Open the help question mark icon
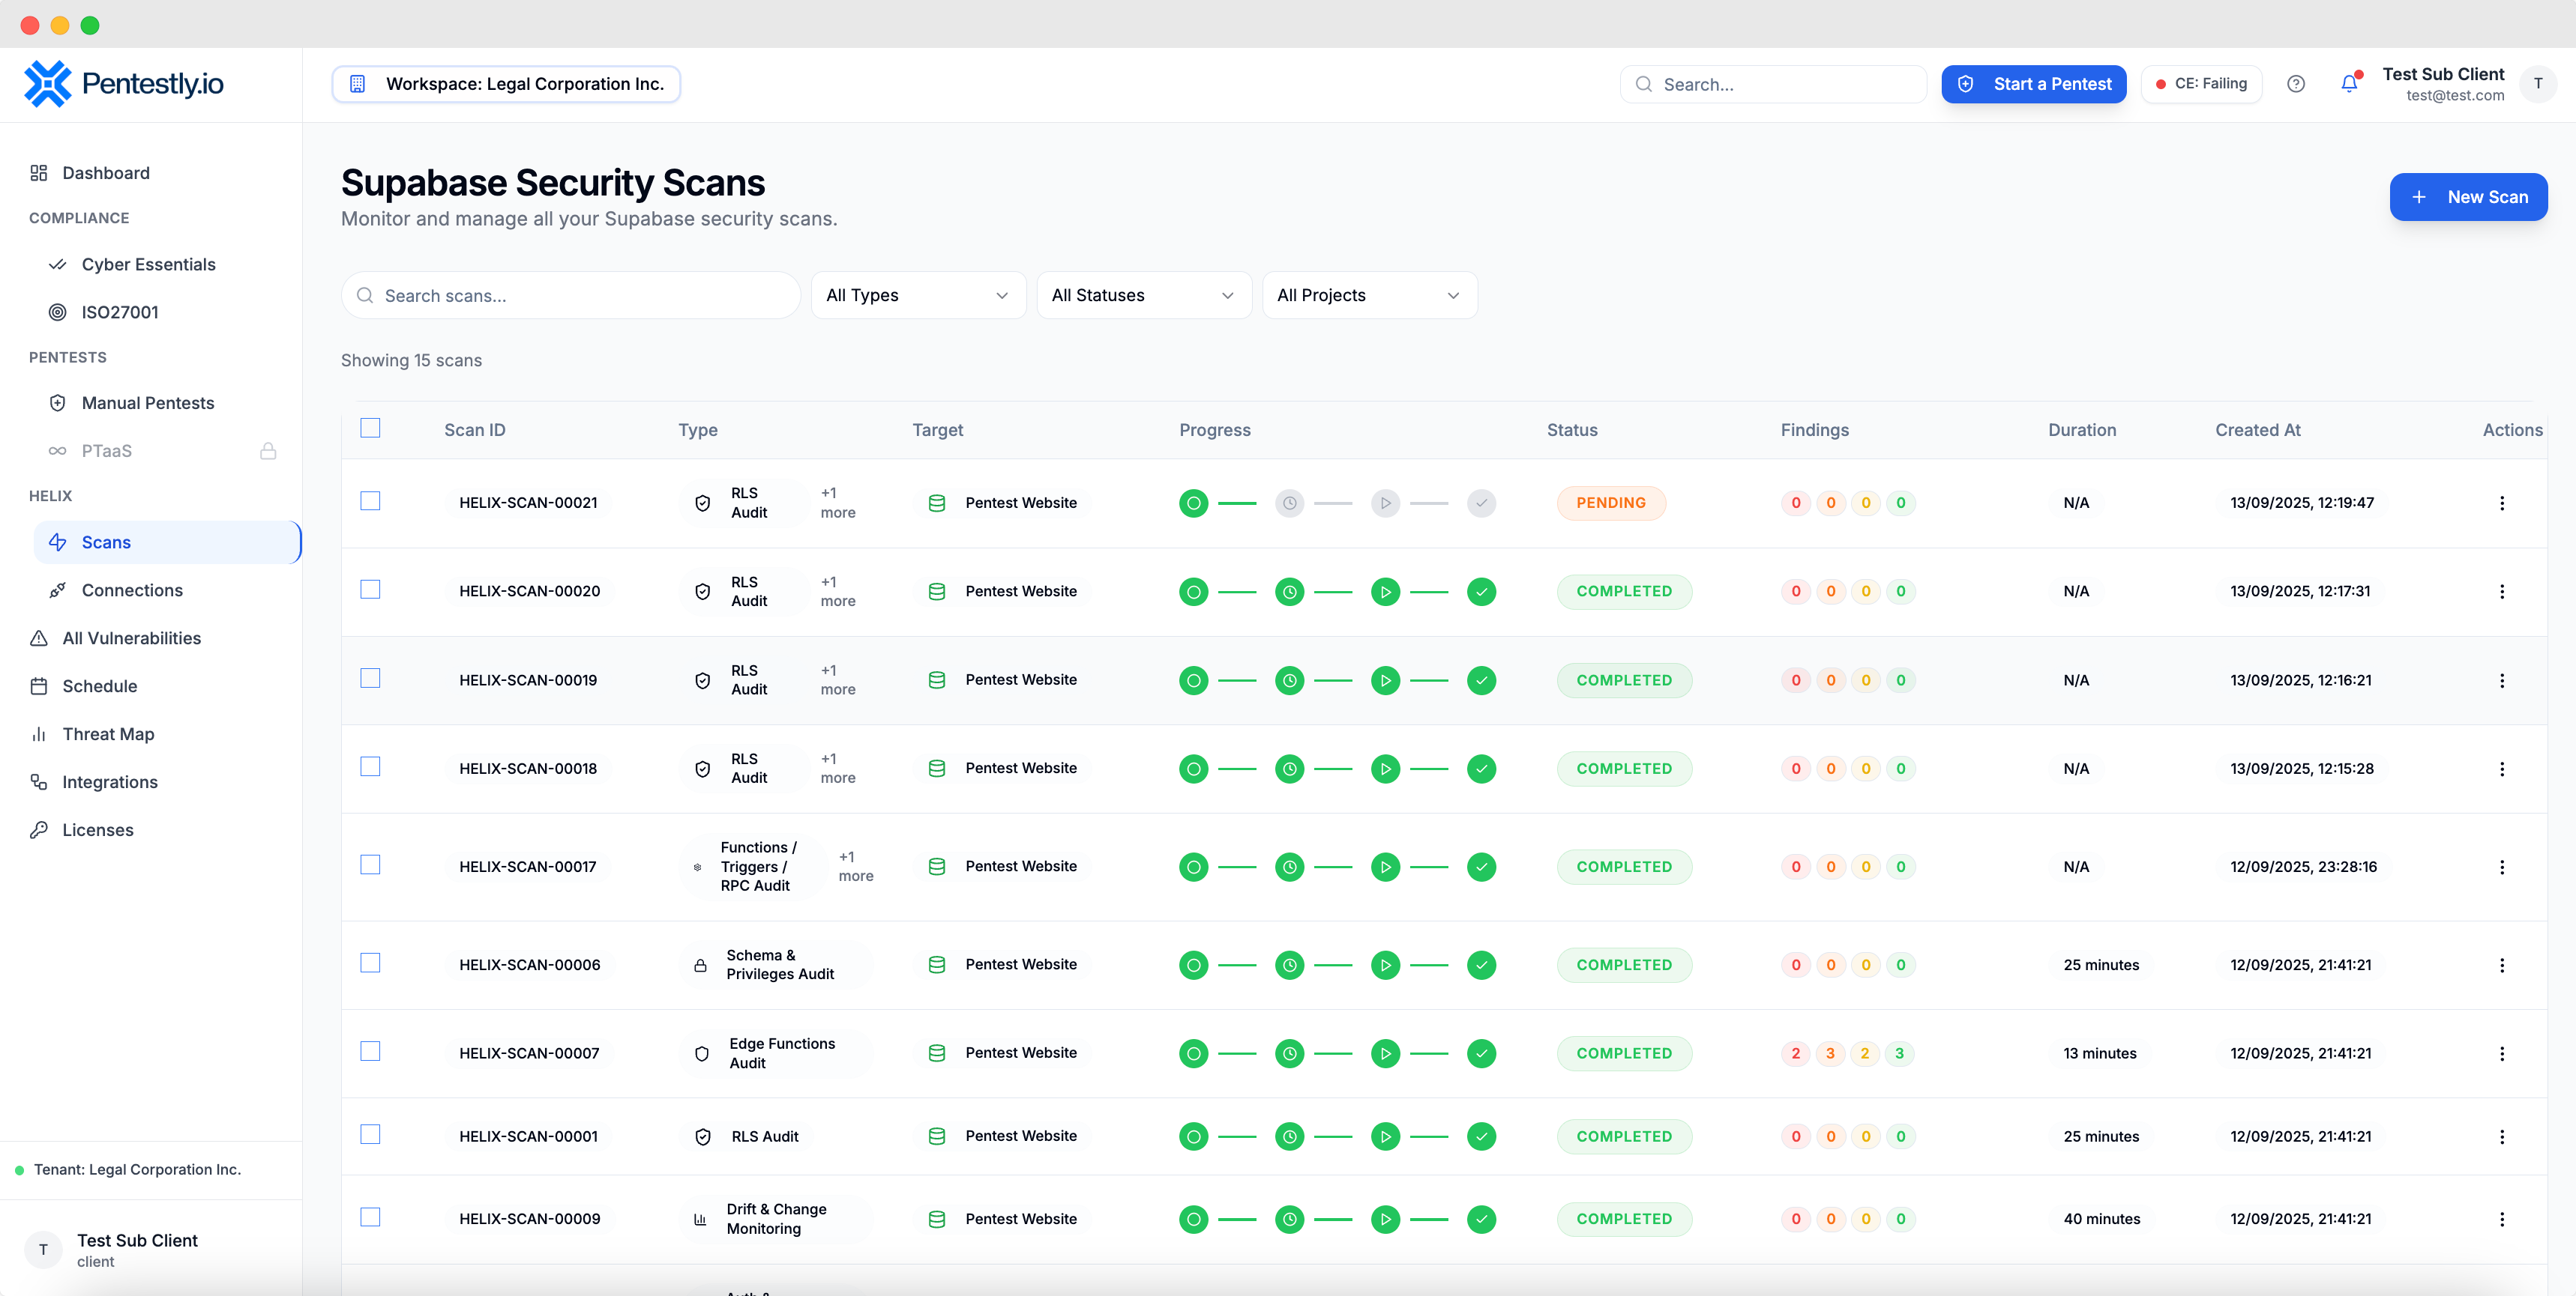The image size is (2576, 1296). coord(2296,84)
